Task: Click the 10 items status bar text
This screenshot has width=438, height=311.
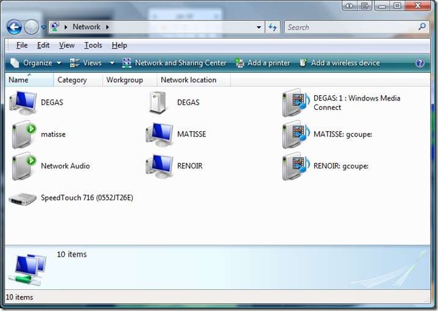Action: point(19,297)
